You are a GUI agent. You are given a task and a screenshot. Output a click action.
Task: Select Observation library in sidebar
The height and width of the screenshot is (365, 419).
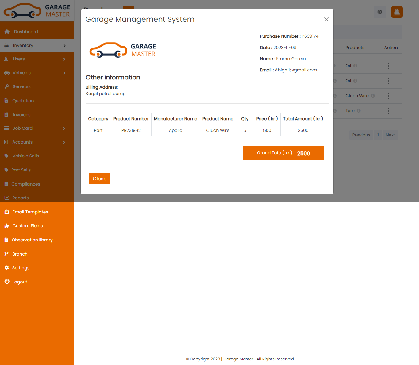(37, 240)
